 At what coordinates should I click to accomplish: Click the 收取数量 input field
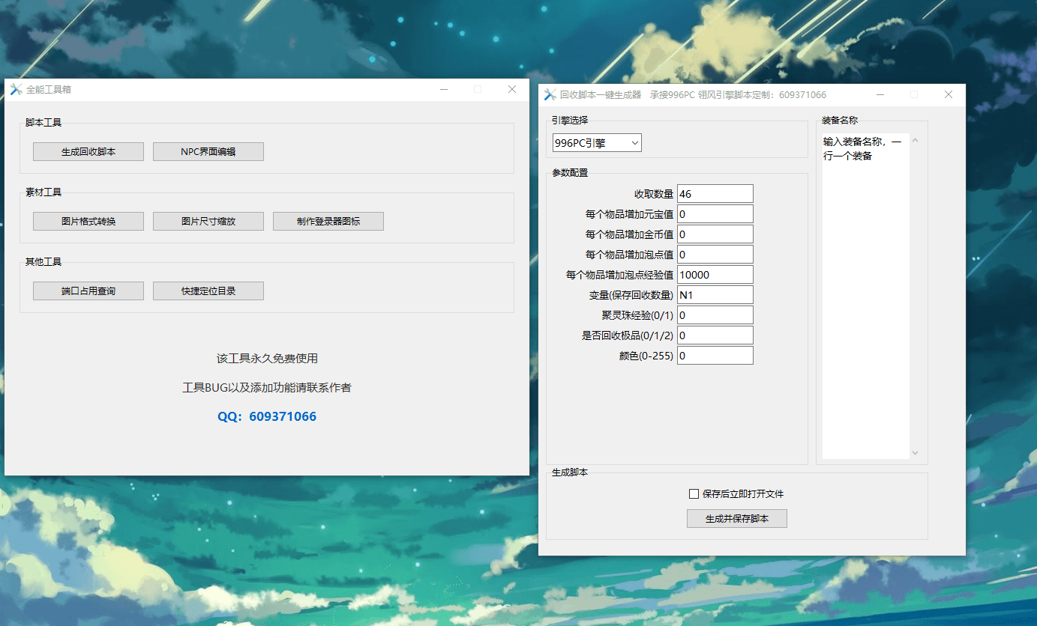point(715,194)
